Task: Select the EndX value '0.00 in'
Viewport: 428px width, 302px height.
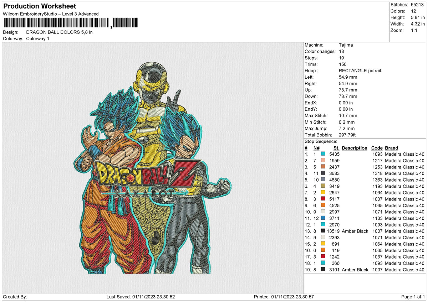Action: pos(346,103)
